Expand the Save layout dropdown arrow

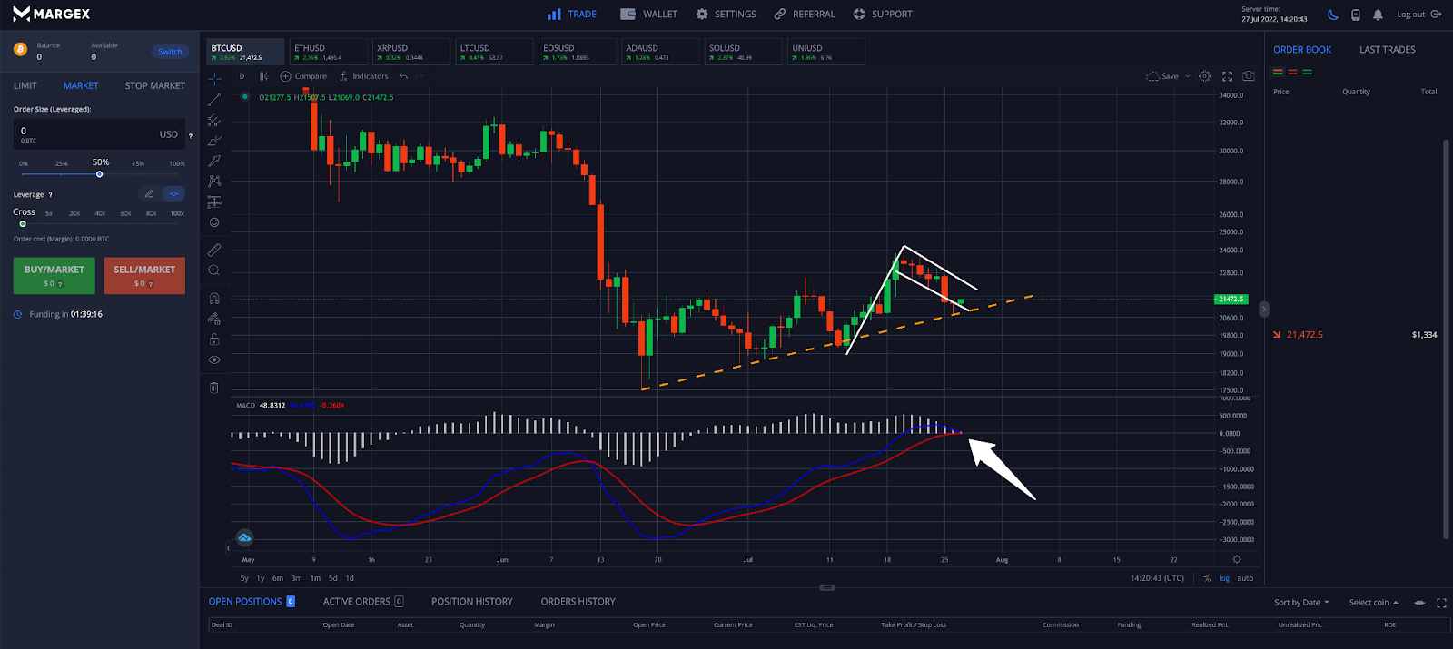click(1187, 76)
